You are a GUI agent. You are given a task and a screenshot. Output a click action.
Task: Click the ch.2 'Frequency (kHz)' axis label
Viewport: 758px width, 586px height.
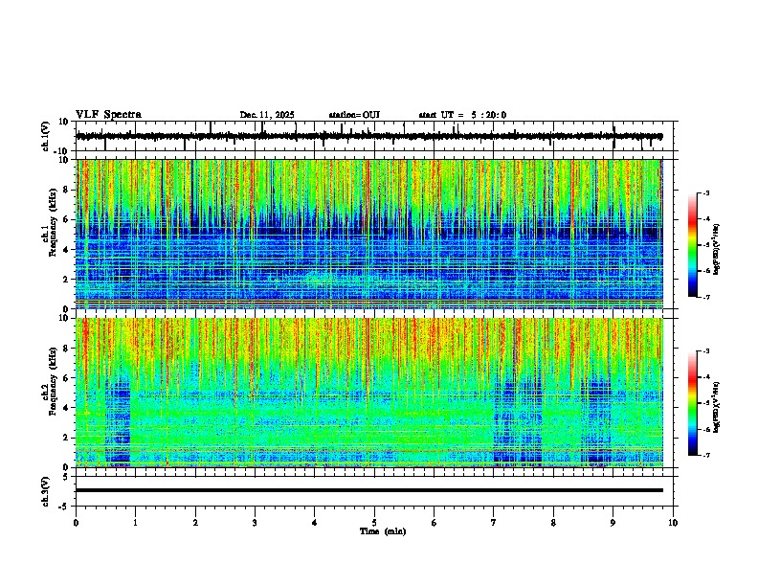(x=53, y=381)
